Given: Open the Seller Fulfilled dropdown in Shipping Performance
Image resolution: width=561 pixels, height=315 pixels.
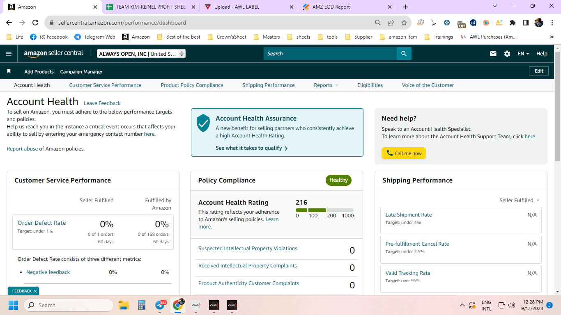Looking at the screenshot, I should point(520,200).
